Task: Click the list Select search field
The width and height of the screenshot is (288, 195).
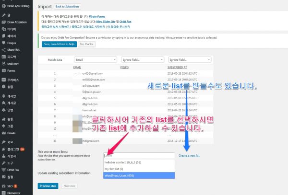Action: 139,155
